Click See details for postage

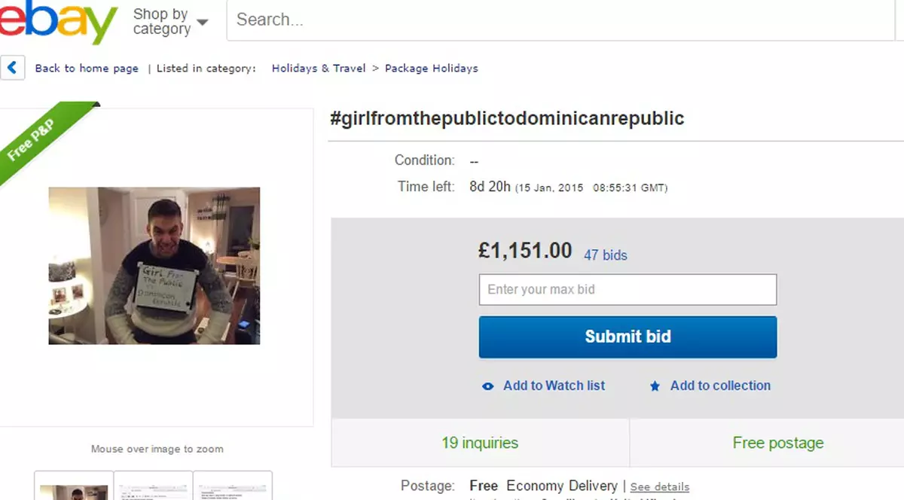point(659,487)
